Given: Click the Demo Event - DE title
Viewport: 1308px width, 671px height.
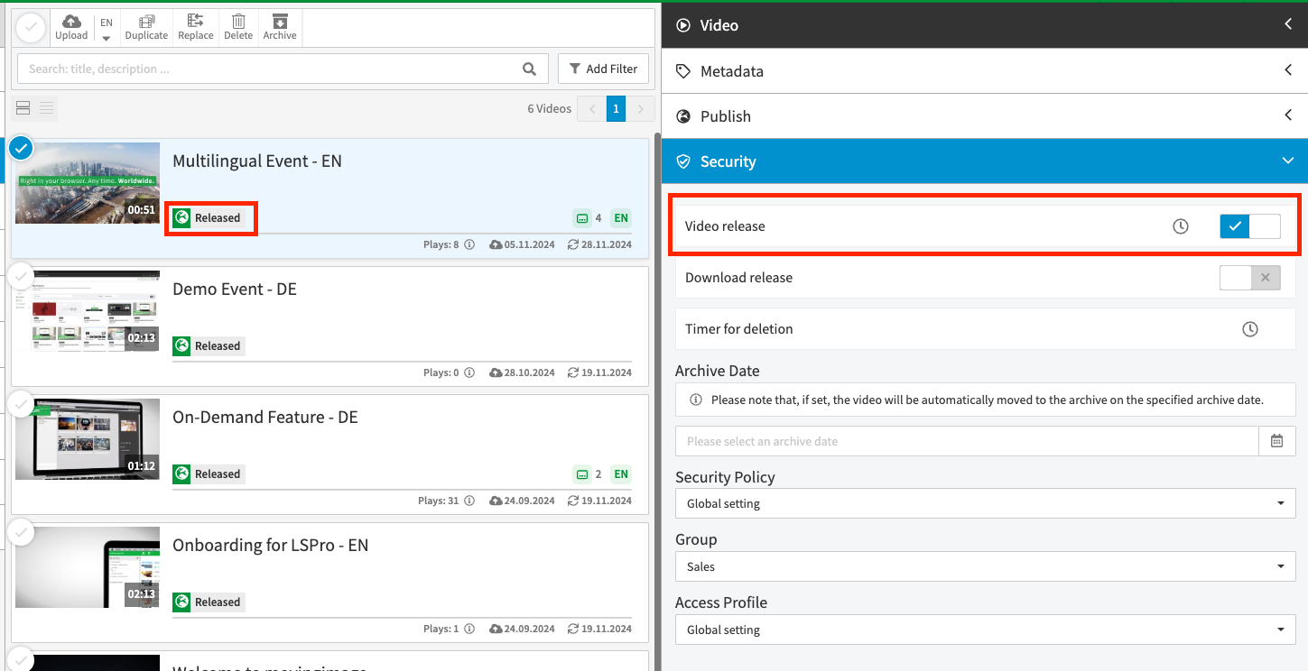Looking at the screenshot, I should point(235,290).
